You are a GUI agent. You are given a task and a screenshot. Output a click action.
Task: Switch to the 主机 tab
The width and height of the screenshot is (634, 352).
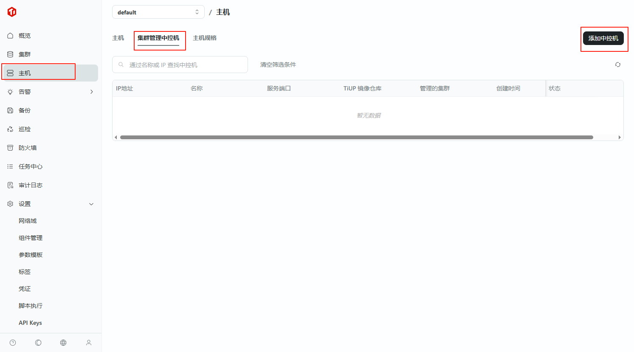pyautogui.click(x=118, y=38)
